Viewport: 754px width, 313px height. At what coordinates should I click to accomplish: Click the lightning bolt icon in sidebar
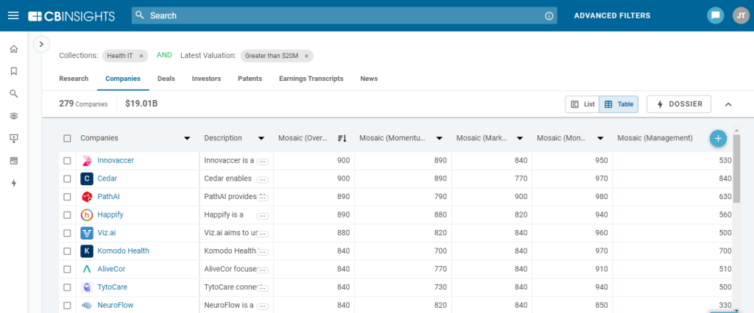[13, 183]
